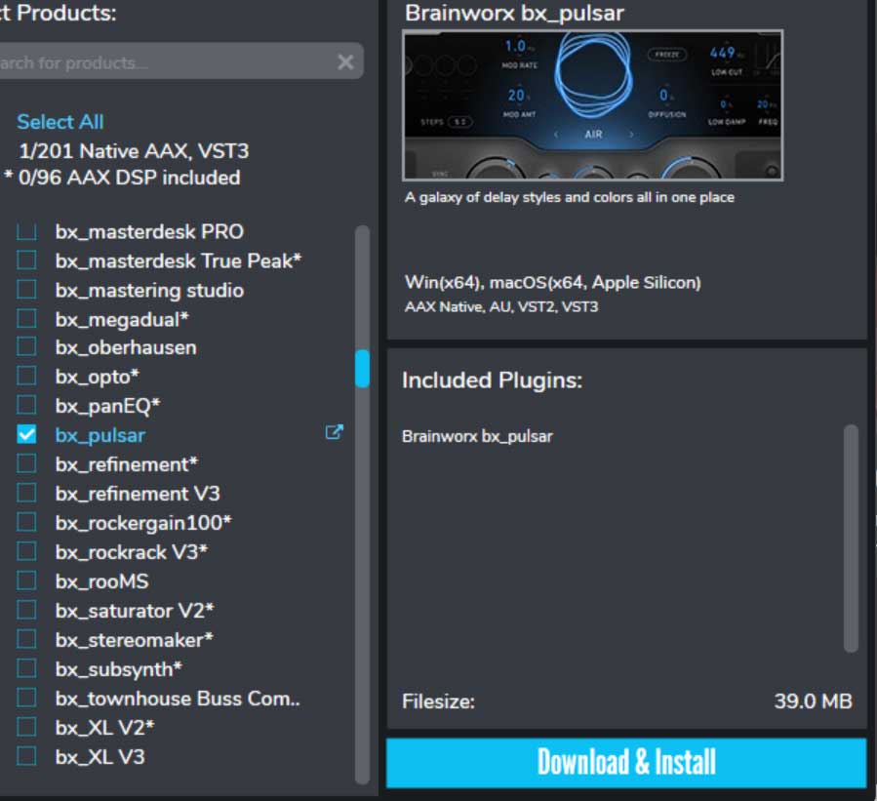Click the bx_oberhausen product label

pos(126,348)
